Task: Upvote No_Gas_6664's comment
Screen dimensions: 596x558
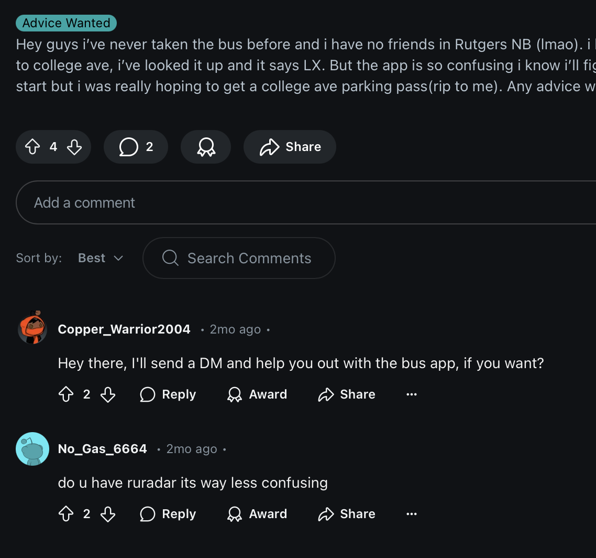Action: click(x=66, y=514)
